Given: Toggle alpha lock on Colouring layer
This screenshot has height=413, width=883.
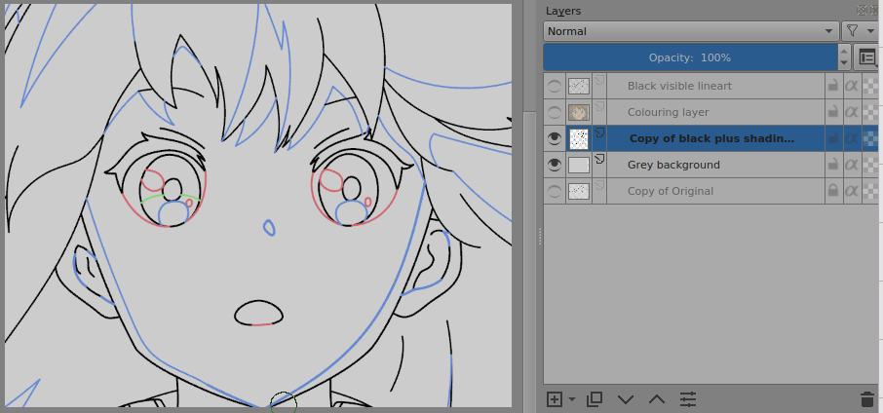Looking at the screenshot, I should coord(871,113).
